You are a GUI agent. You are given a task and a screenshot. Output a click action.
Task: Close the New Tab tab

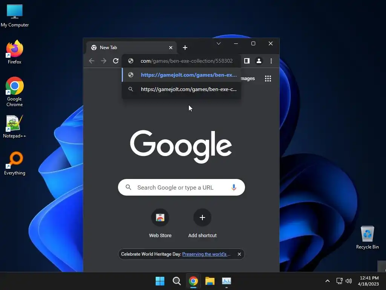(171, 48)
